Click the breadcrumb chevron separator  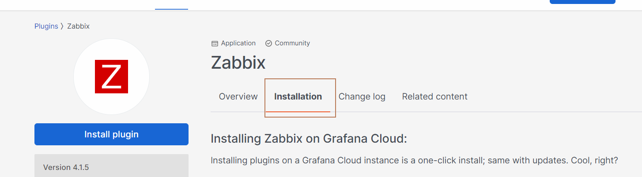[x=62, y=26]
